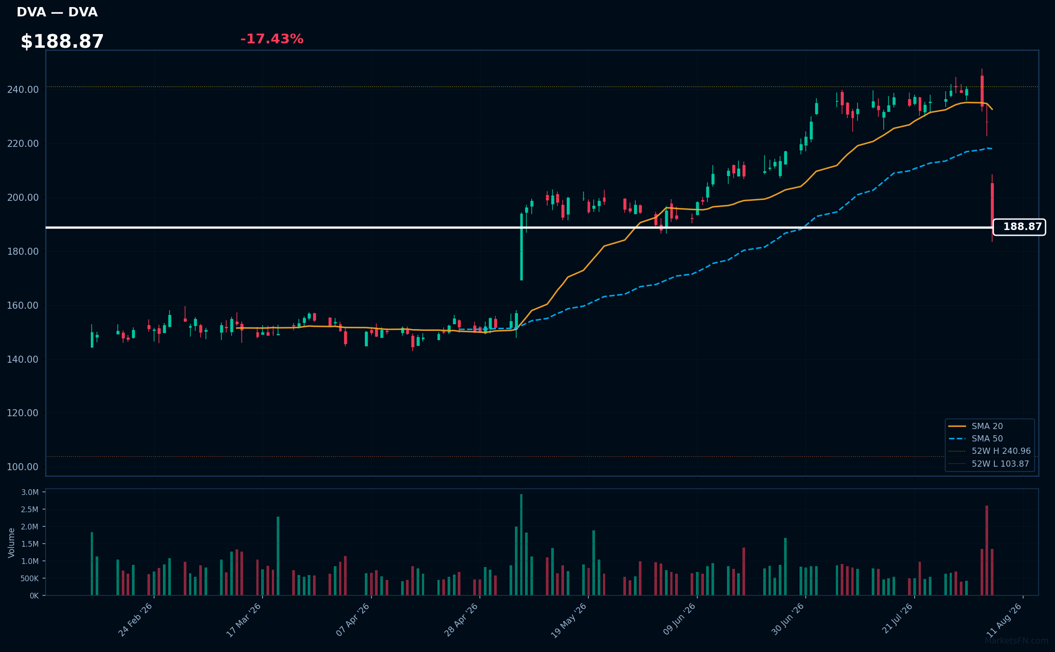The width and height of the screenshot is (1055, 652).
Task: Click the "500K" volume axis label
Action: (x=30, y=579)
